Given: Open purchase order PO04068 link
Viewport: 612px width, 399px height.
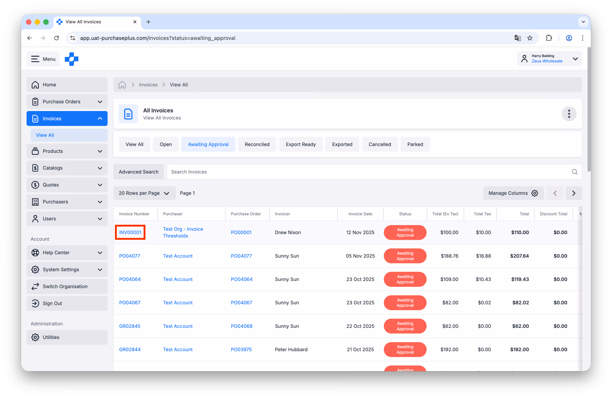Looking at the screenshot, I should coord(242,326).
